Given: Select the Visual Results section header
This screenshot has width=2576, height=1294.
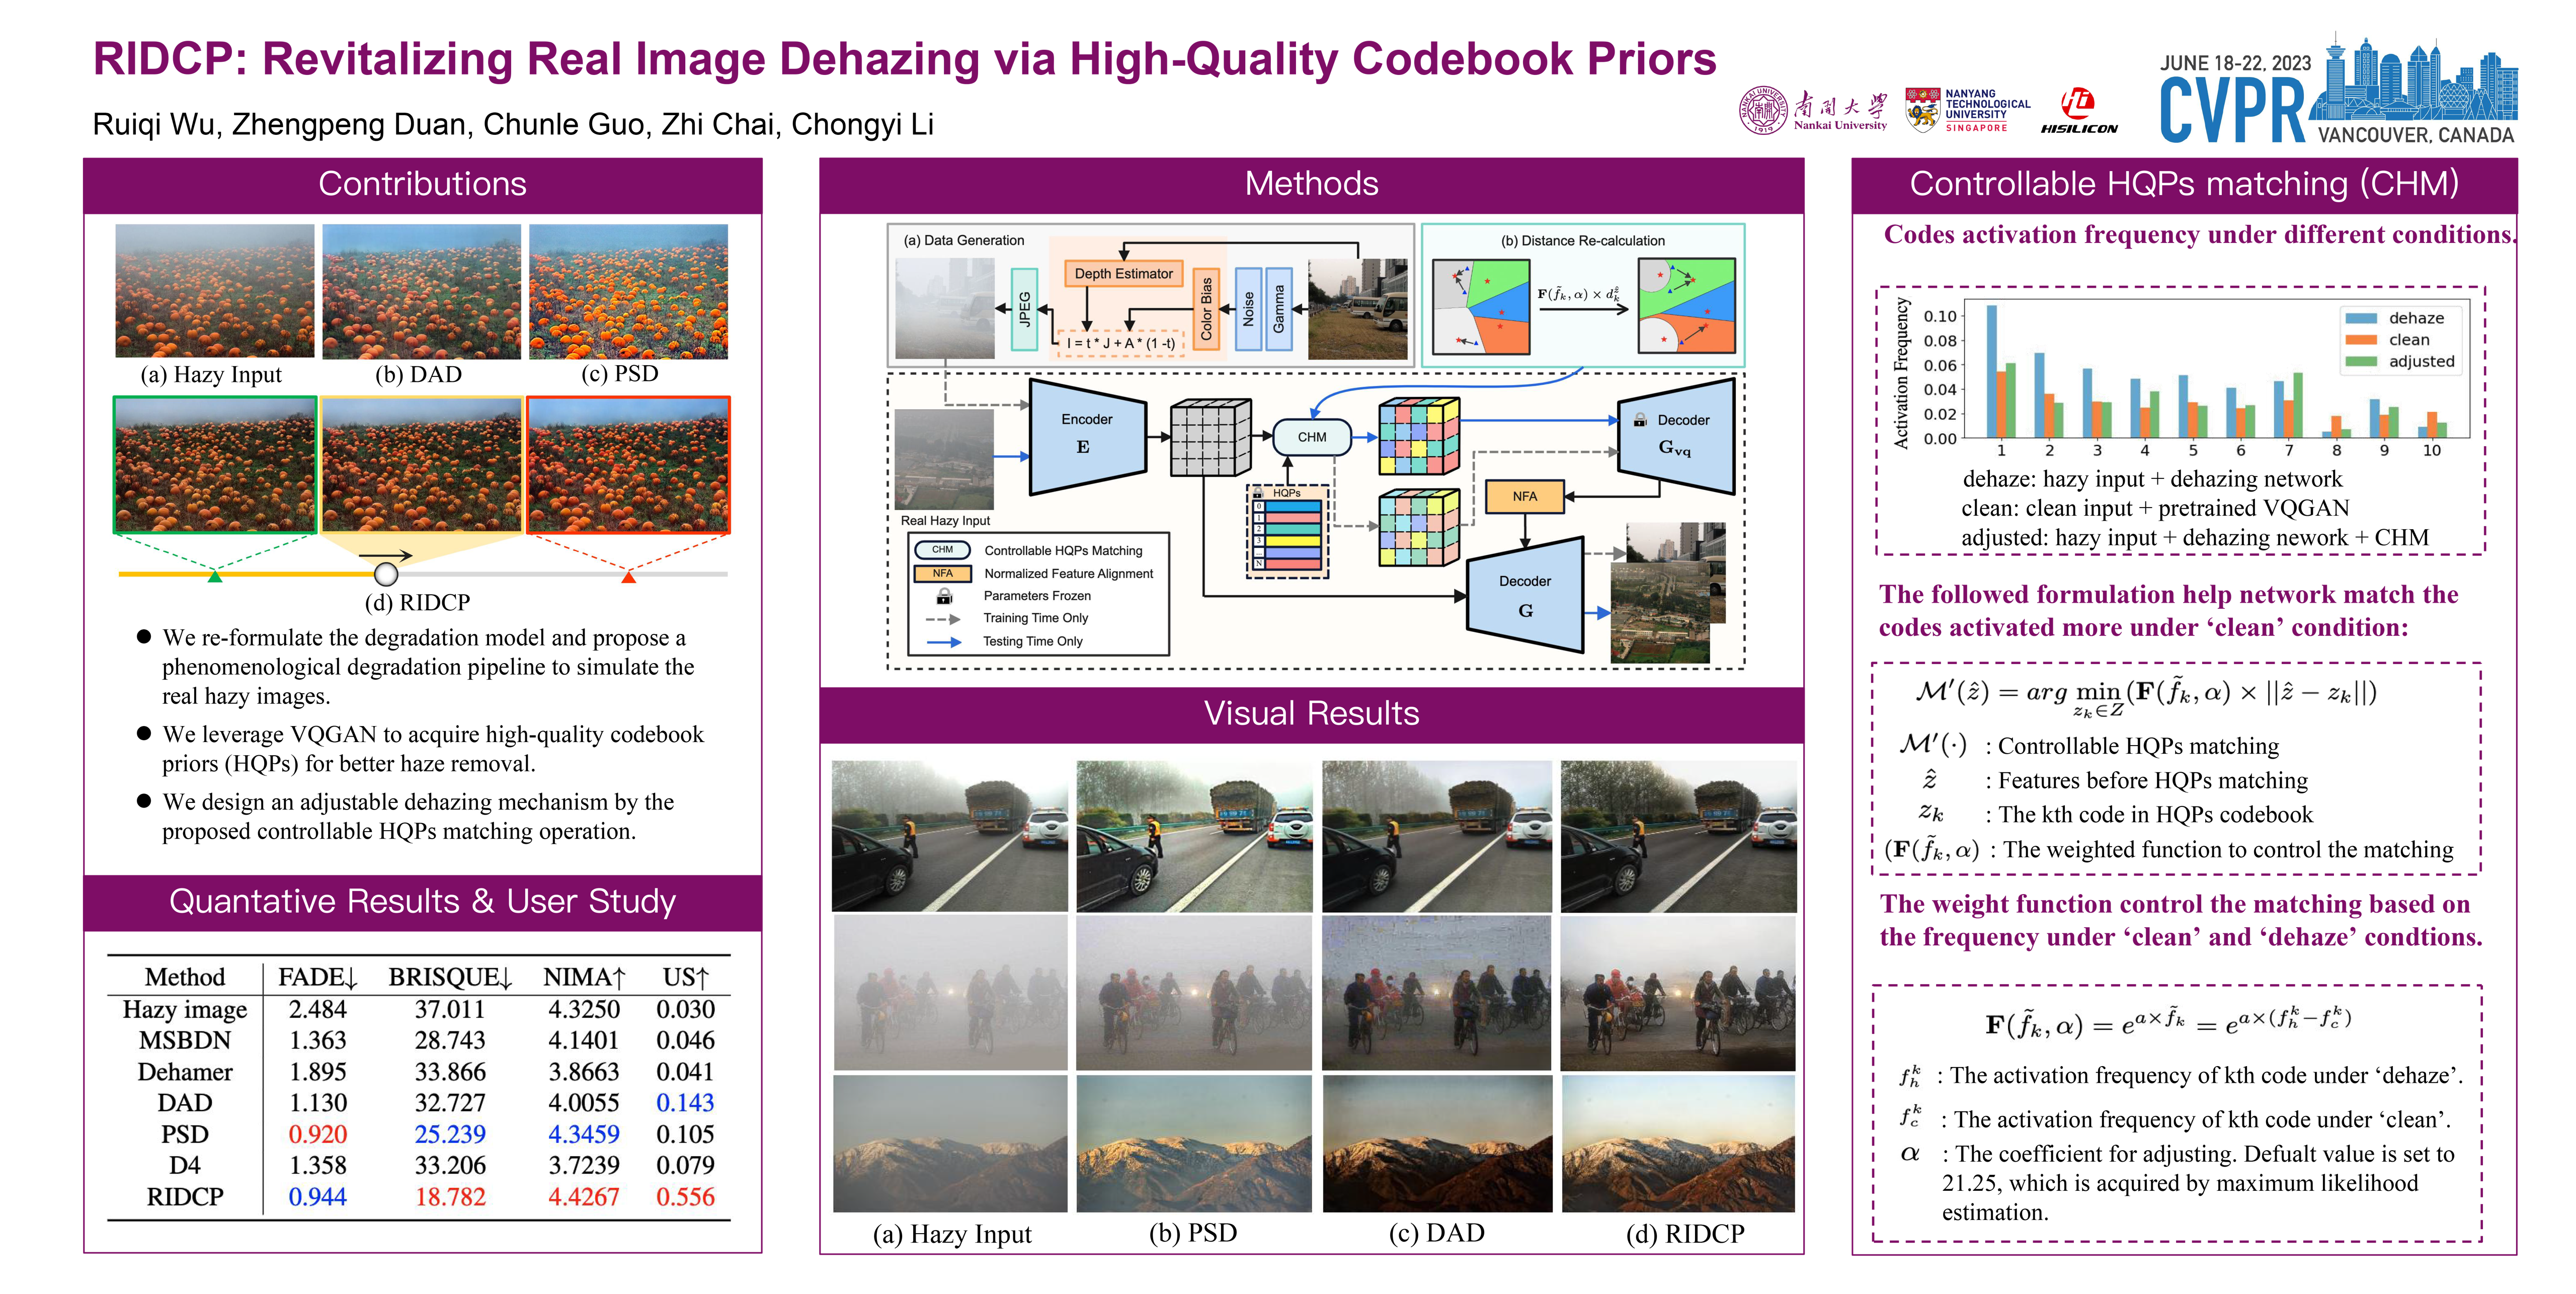Looking at the screenshot, I should coord(1311,713).
